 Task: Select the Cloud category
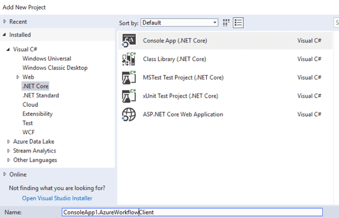coord(30,105)
